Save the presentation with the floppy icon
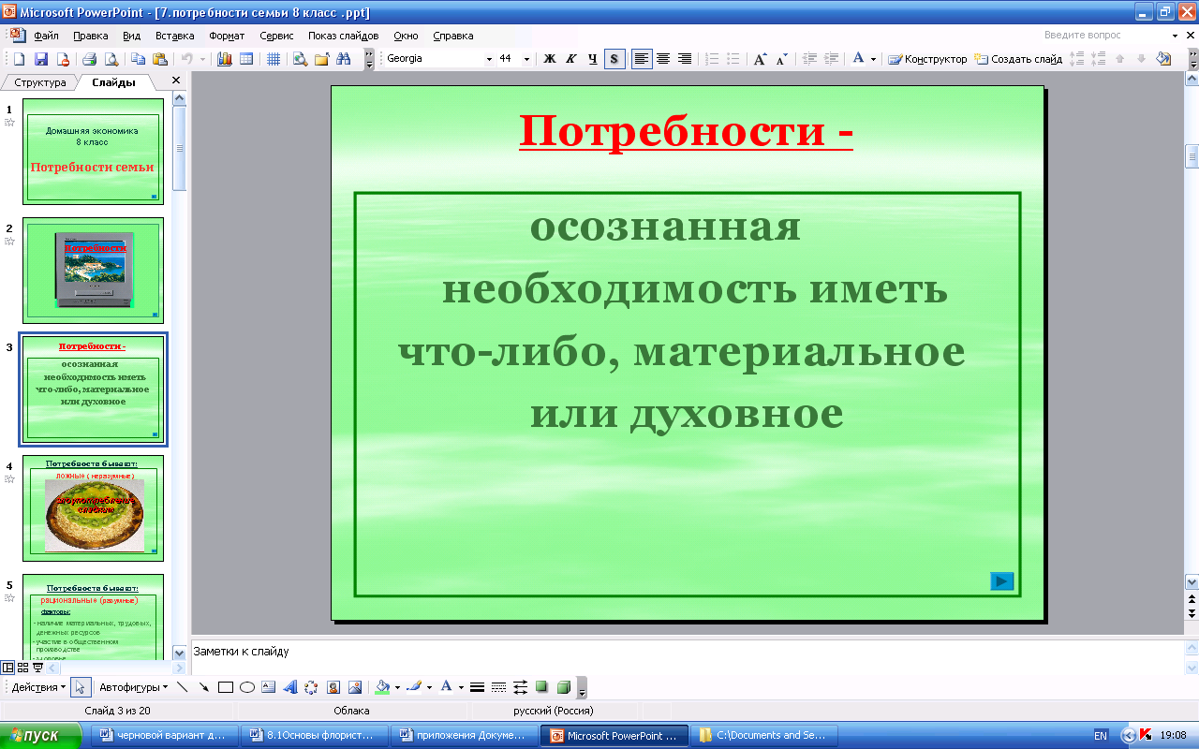Image resolution: width=1199 pixels, height=749 pixels. tap(40, 59)
